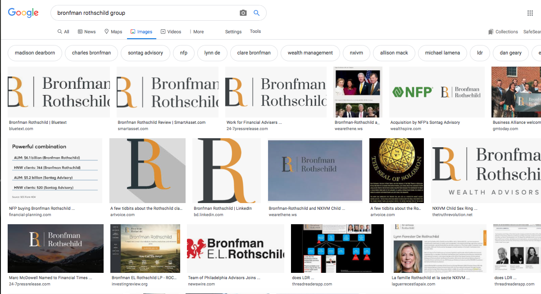Image resolution: width=541 pixels, height=294 pixels.
Task: Filter by lynn de chip
Action: (x=212, y=53)
